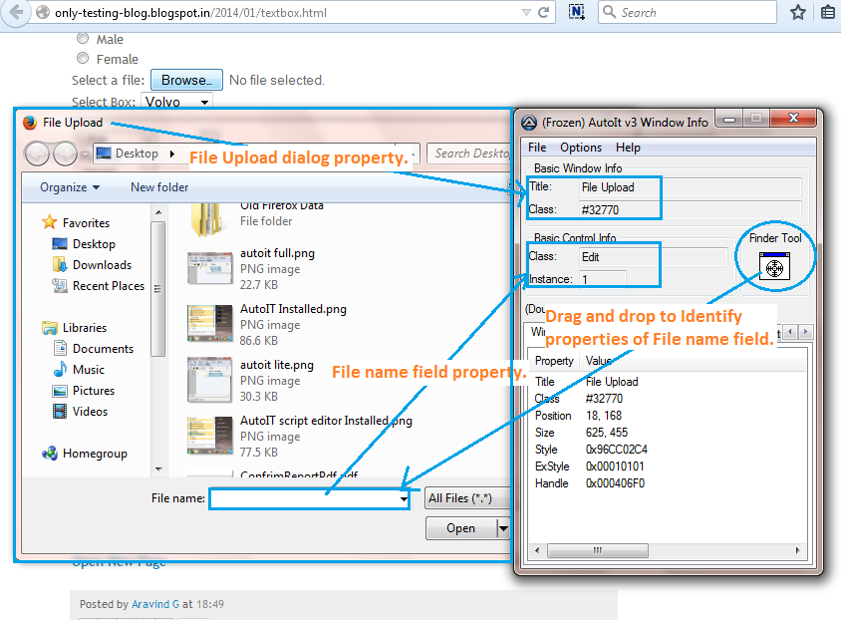
Task: Click the Firefox icon in File Upload title
Action: click(x=30, y=123)
